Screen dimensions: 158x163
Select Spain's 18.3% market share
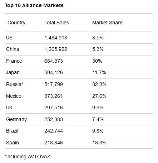click(x=99, y=143)
